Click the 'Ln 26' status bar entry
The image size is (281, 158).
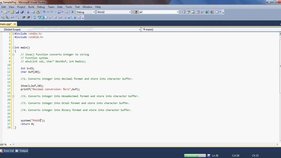215,155
